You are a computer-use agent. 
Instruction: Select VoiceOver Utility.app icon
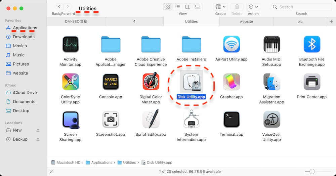click(x=271, y=120)
